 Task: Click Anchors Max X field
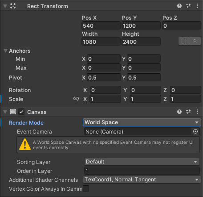click(x=104, y=68)
